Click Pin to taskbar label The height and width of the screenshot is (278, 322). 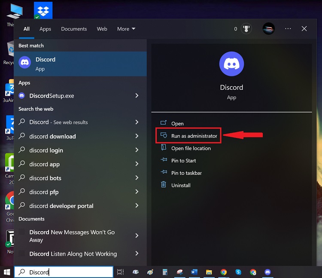[x=186, y=173]
